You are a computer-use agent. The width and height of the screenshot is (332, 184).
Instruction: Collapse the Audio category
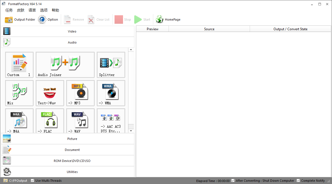coord(68,42)
